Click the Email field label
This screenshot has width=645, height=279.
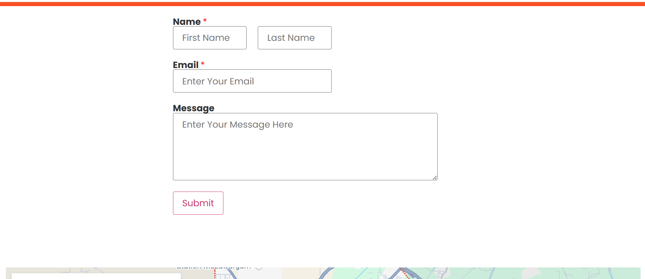186,65
